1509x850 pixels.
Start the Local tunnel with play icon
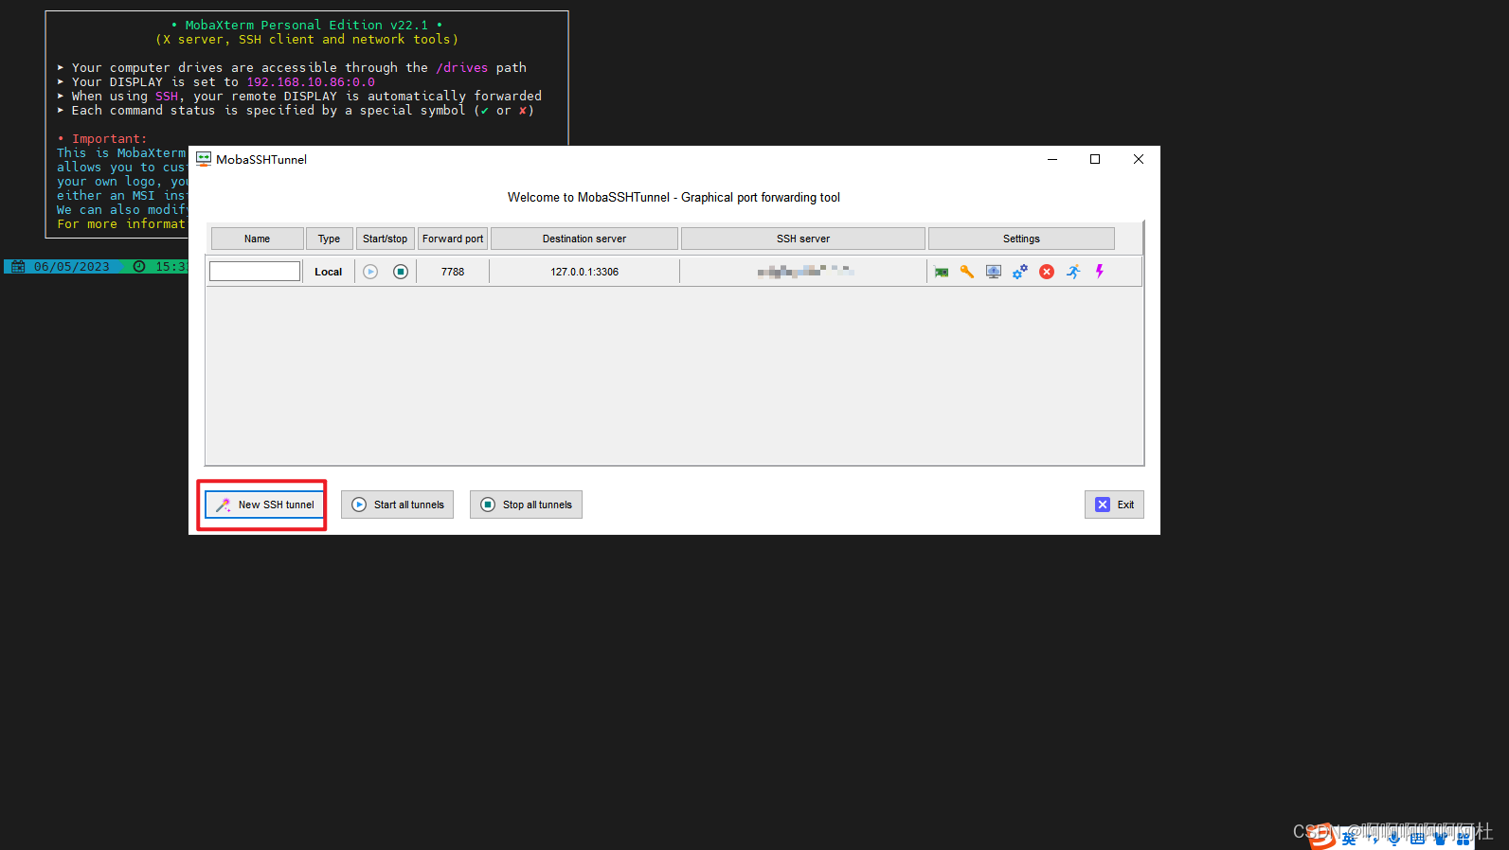click(370, 272)
